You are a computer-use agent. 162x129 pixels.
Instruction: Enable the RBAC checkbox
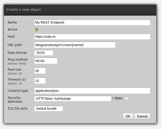(126, 98)
